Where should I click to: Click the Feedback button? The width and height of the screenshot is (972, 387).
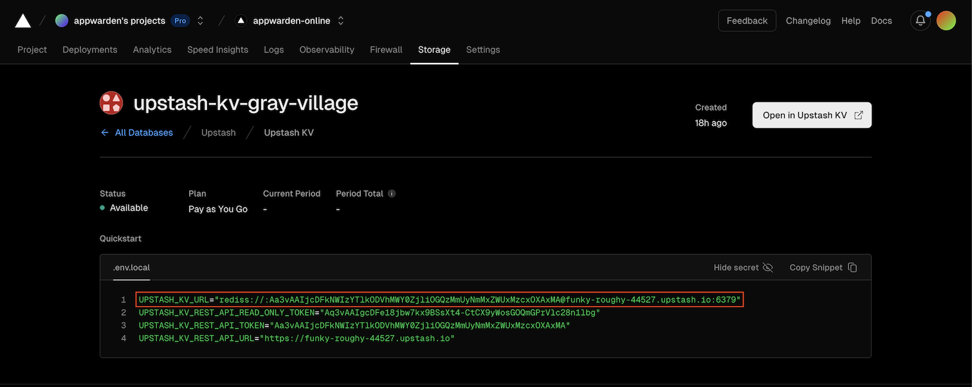[747, 19]
